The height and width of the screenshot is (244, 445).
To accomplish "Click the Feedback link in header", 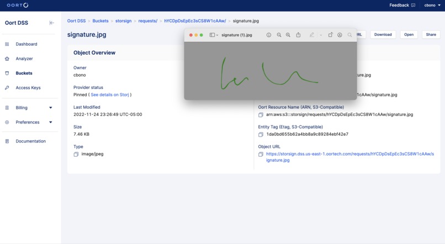I will tap(402, 5).
